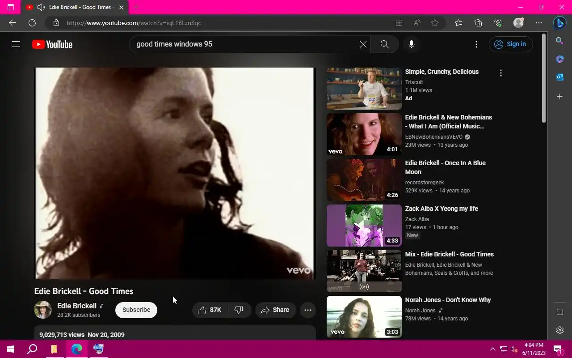Image resolution: width=572 pixels, height=358 pixels.
Task: Click the recordstoregeek channel name
Action: point(425,183)
